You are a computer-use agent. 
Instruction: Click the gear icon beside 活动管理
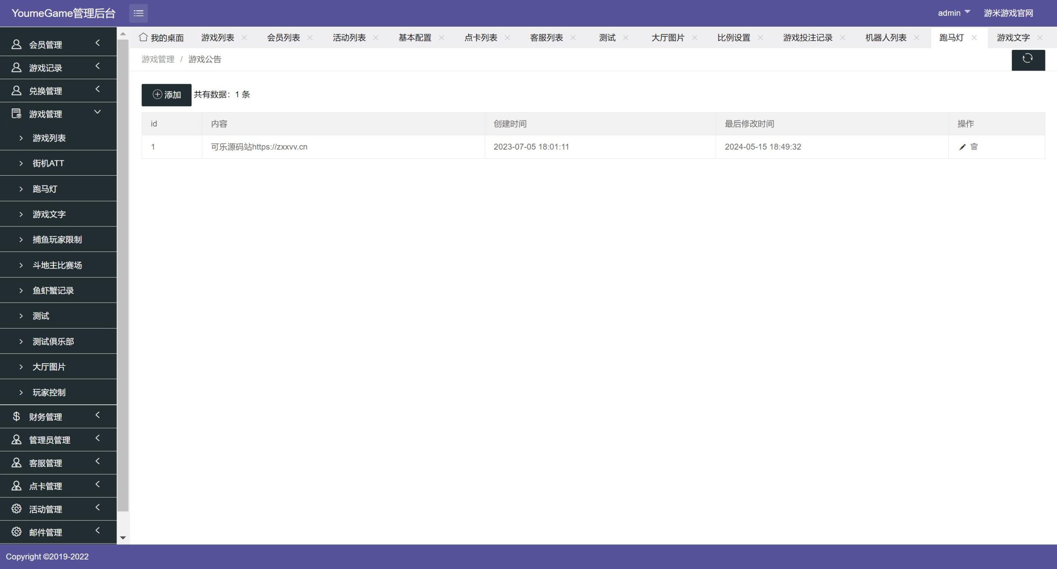click(17, 509)
